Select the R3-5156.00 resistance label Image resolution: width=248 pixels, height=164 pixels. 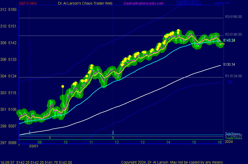pyautogui.click(x=233, y=17)
